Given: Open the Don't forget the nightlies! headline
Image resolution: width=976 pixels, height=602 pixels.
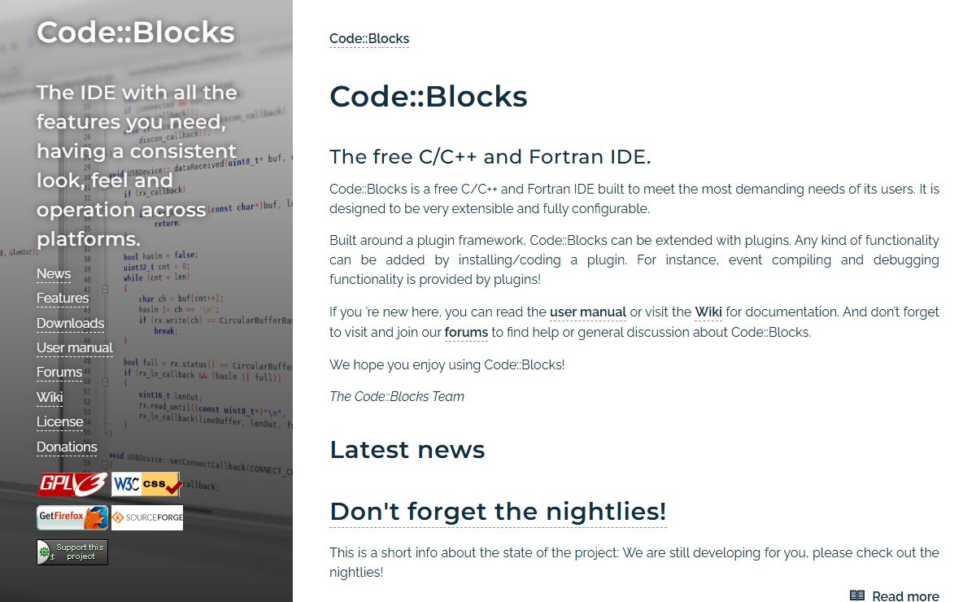Looking at the screenshot, I should click(x=498, y=512).
